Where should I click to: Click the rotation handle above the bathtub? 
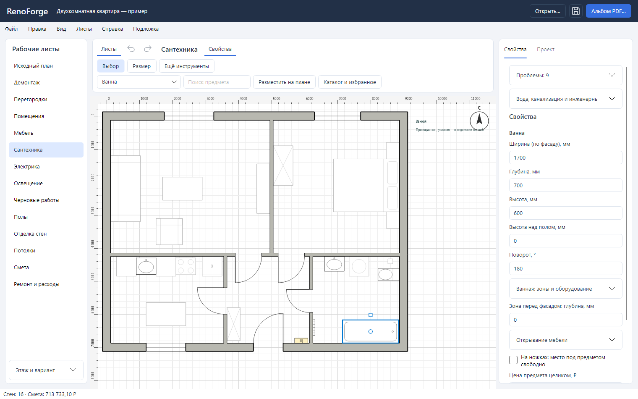tap(370, 315)
